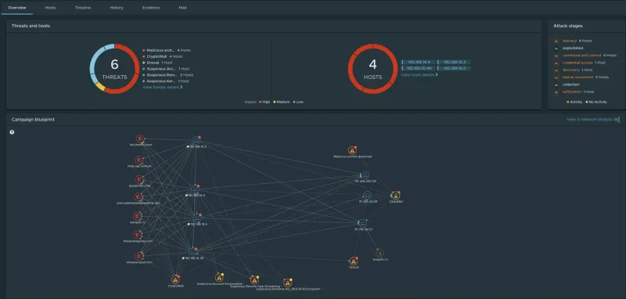Select host node 192.168.16.5 in blueprint
This screenshot has height=299, width=626.
(x=197, y=218)
